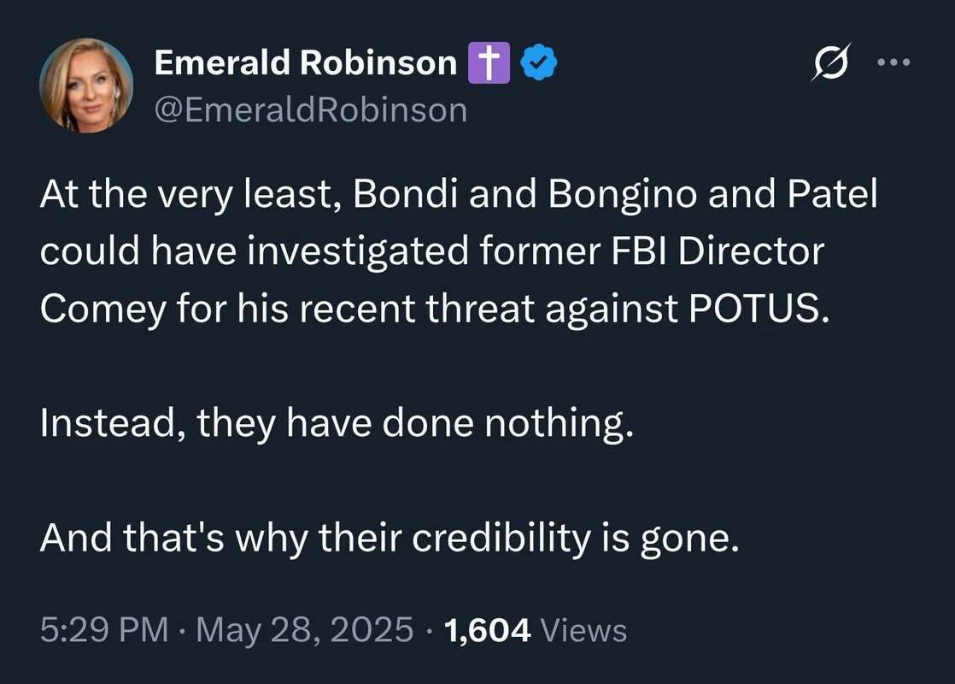
Task: Click the Grok slashed-circle icon
Action: click(827, 63)
